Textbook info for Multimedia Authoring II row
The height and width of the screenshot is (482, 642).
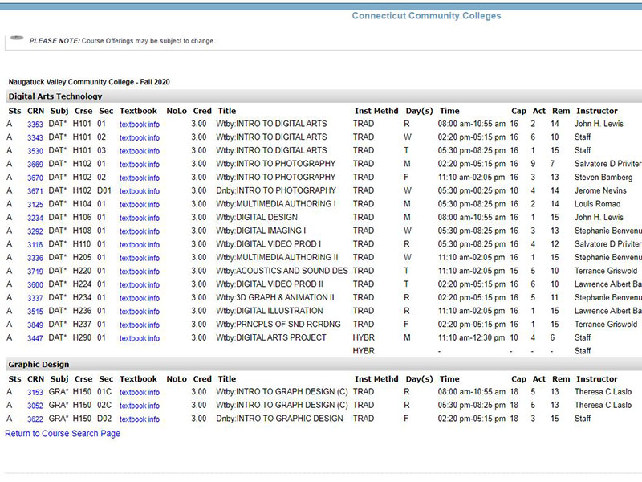[140, 258]
